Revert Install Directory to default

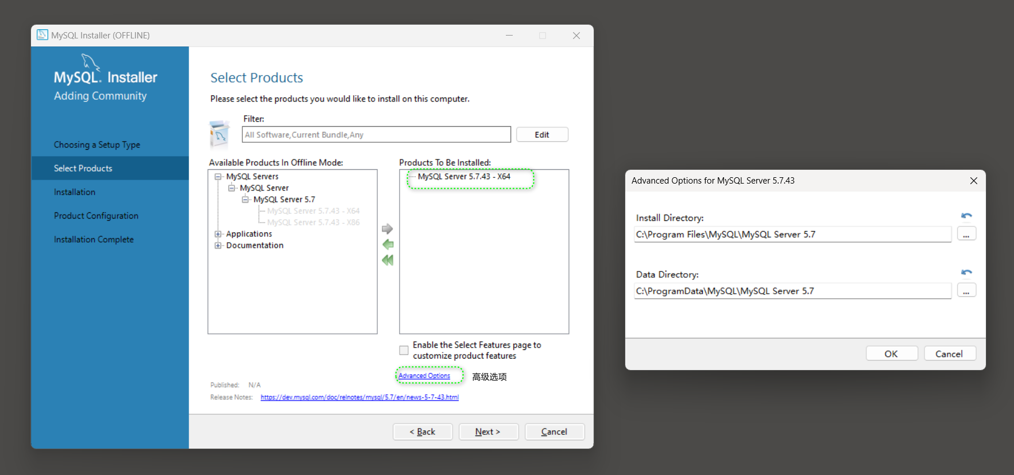[x=966, y=216]
